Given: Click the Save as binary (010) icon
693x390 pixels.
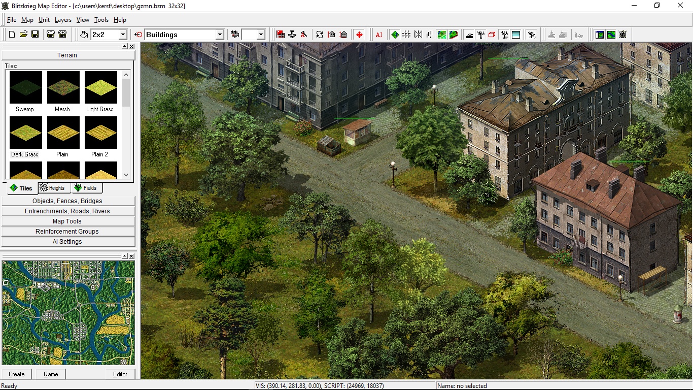Looking at the screenshot, I should [62, 35].
